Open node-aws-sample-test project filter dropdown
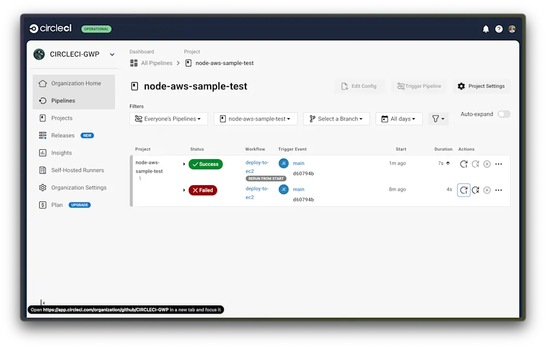Viewport: 546px width, 348px height. coord(256,119)
